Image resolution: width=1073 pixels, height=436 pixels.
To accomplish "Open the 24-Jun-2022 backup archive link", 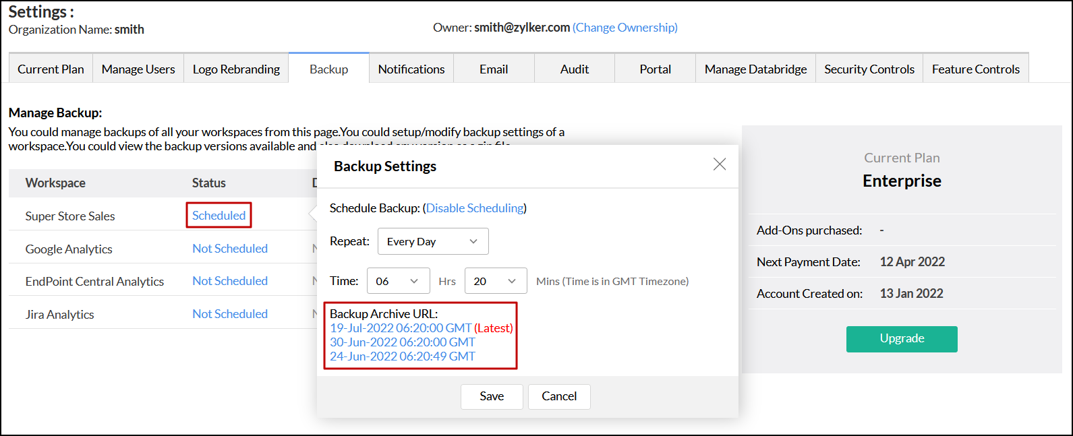I will pos(402,356).
